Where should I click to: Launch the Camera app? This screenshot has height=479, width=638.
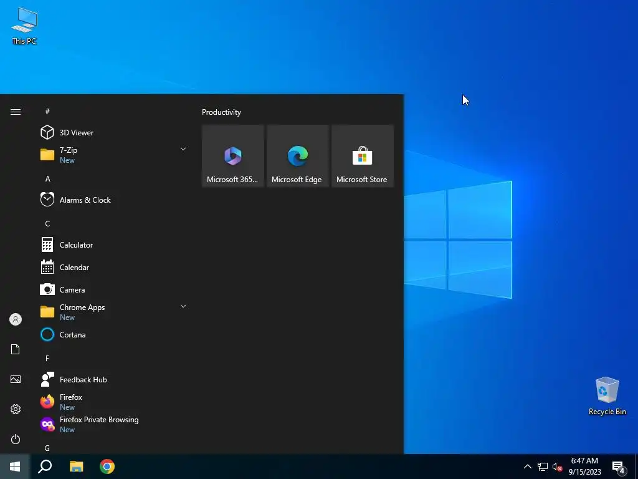(114, 289)
